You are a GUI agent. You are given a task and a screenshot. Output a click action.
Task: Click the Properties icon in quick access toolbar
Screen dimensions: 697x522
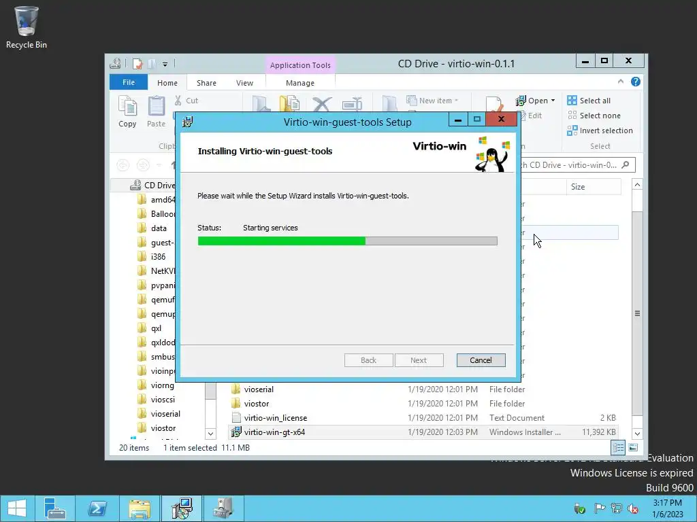(137, 64)
